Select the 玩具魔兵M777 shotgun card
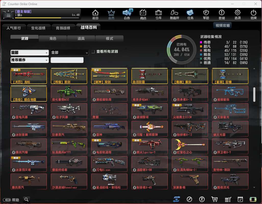Screen dimensions: 262x204 [69, 146]
